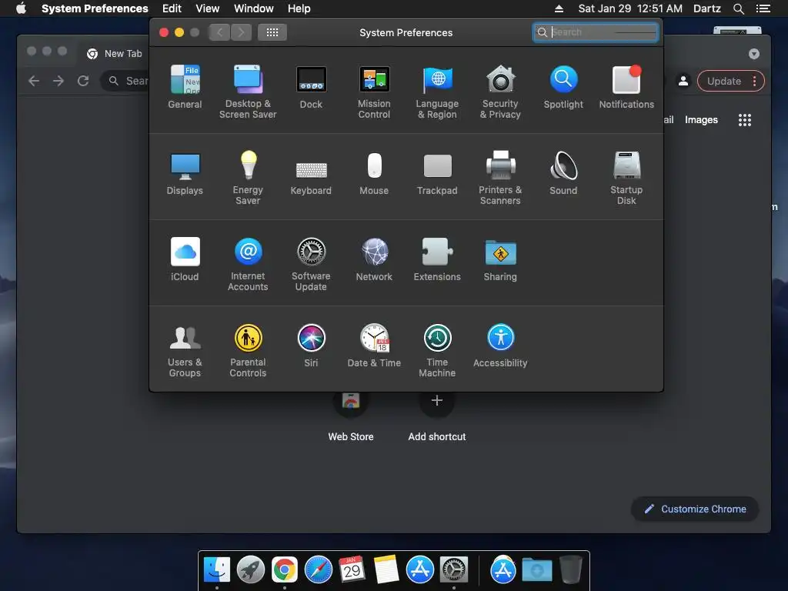Open Sound preferences
Viewport: 788px width, 591px height.
563,173
